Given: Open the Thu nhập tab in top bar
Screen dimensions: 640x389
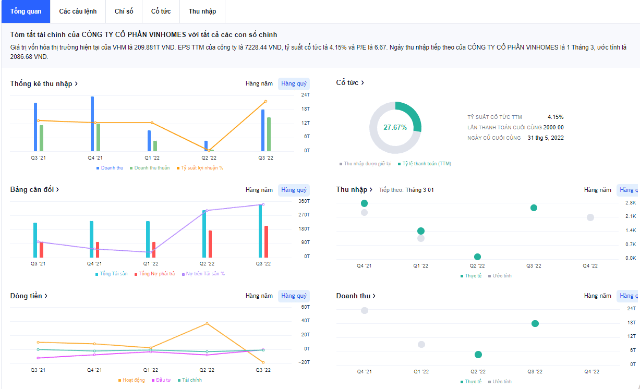Looking at the screenshot, I should 202,11.
